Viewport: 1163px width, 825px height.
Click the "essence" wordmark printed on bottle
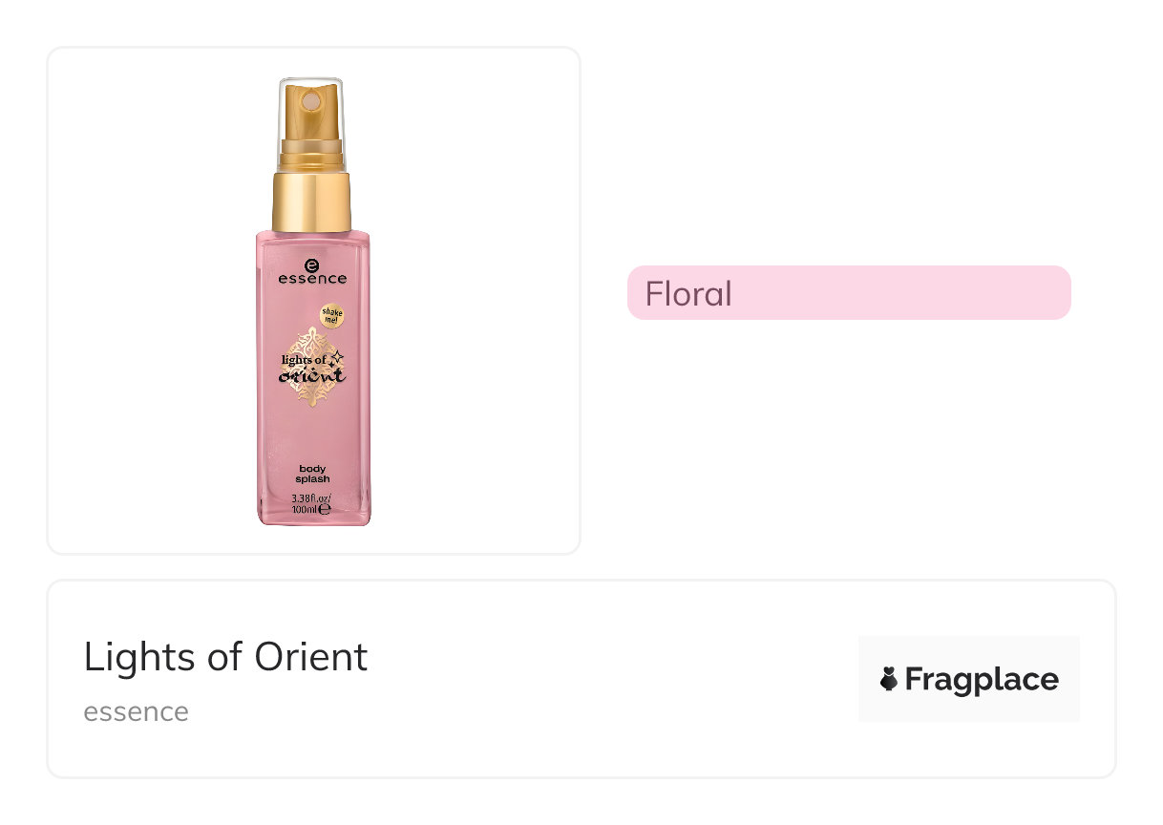pyautogui.click(x=312, y=279)
